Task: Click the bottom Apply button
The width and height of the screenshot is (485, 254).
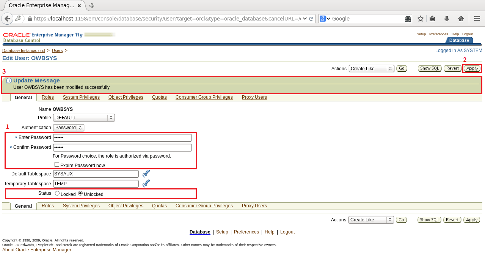Action: 472,220
